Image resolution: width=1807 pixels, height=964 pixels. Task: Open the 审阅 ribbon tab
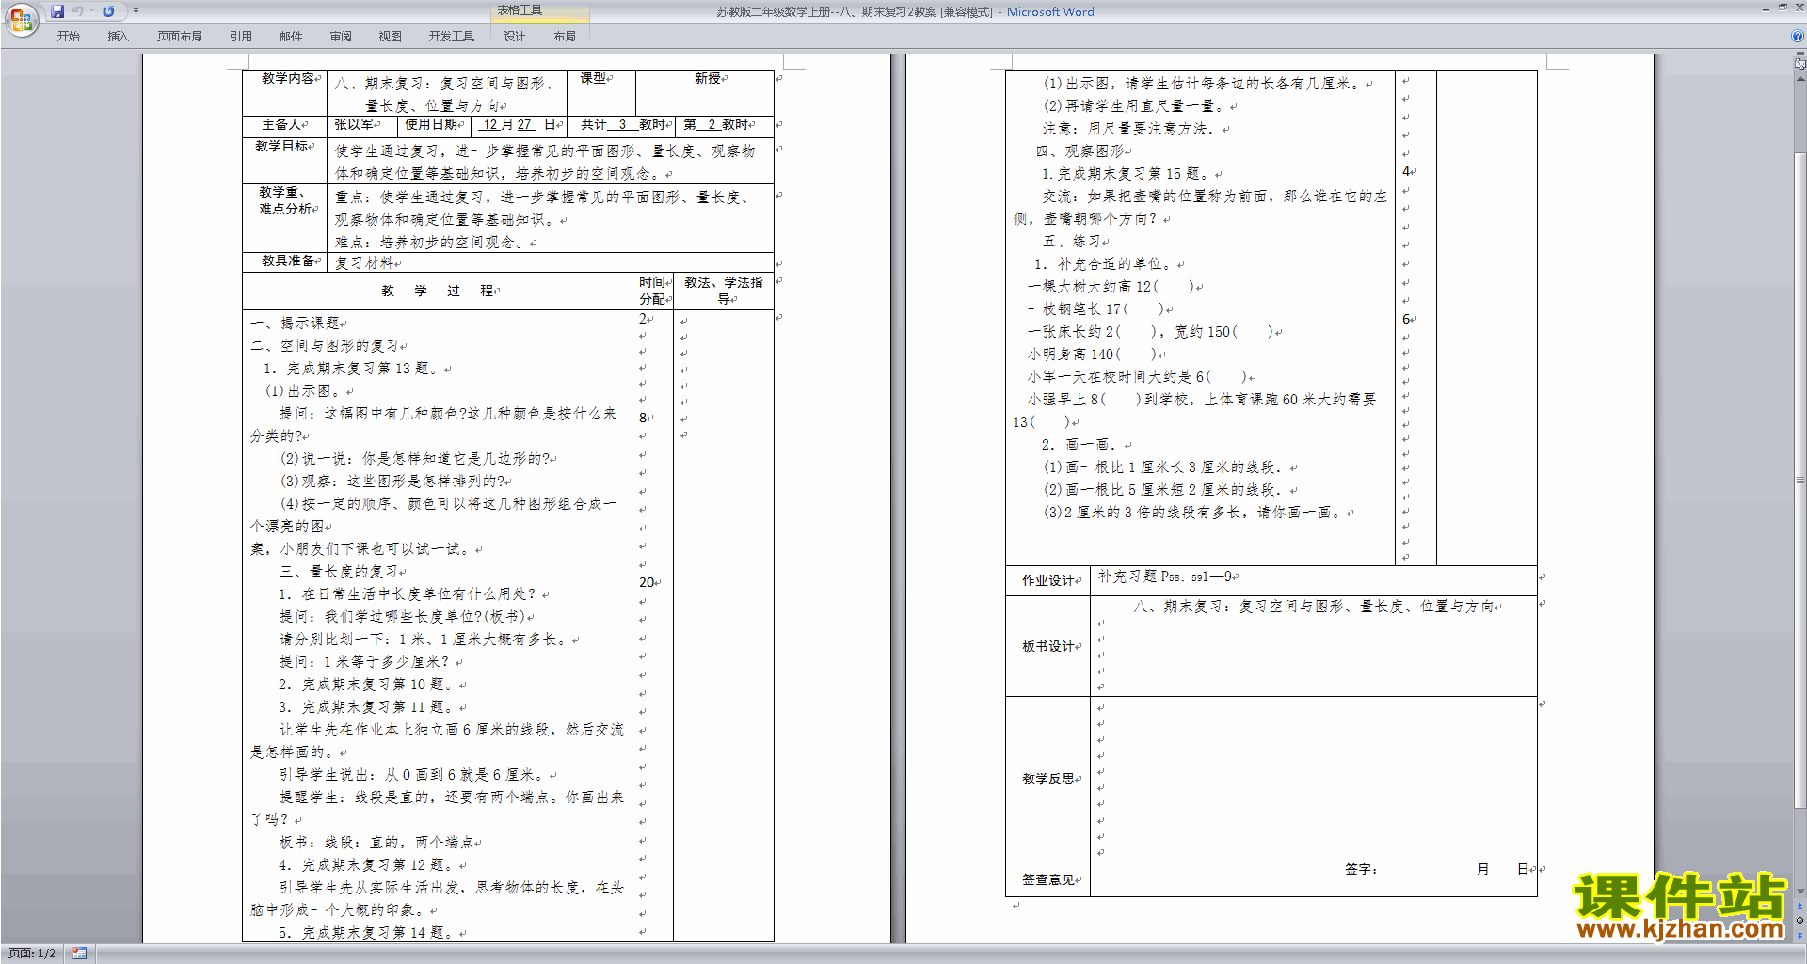tap(341, 36)
